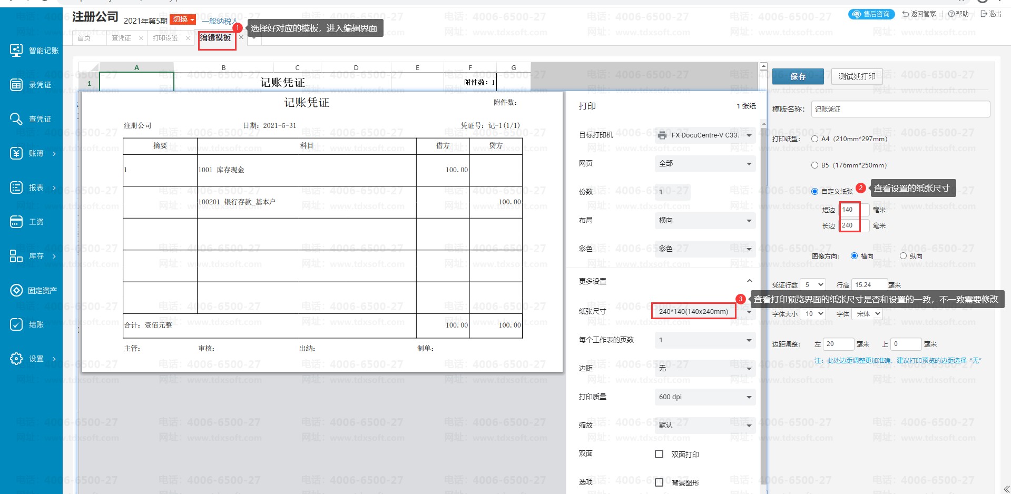Collapse the 更多设置 section
The image size is (1011, 494).
pyautogui.click(x=749, y=281)
